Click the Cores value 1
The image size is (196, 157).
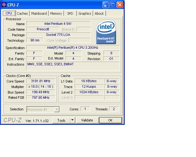pos(85,109)
